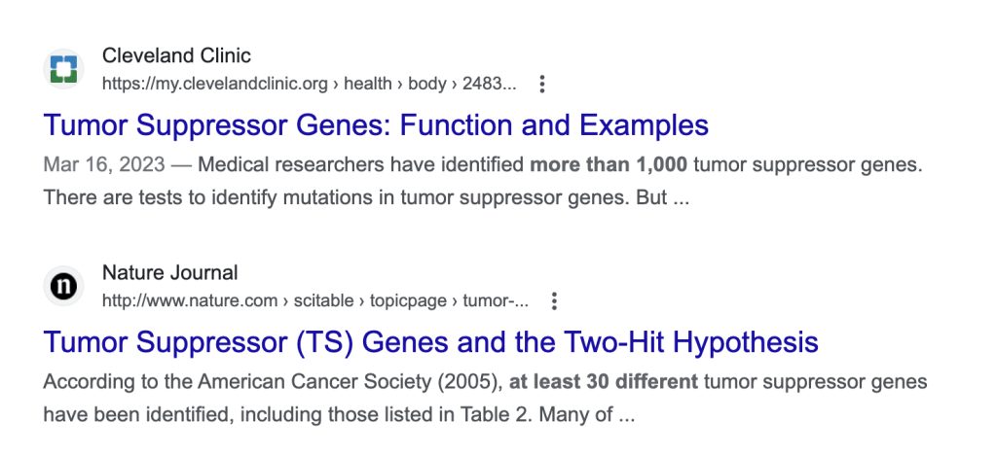Viewport: 997px width, 457px height.
Task: Click the 'body' breadcrumb in the Cleveland Clinic URL
Action: [x=426, y=84]
